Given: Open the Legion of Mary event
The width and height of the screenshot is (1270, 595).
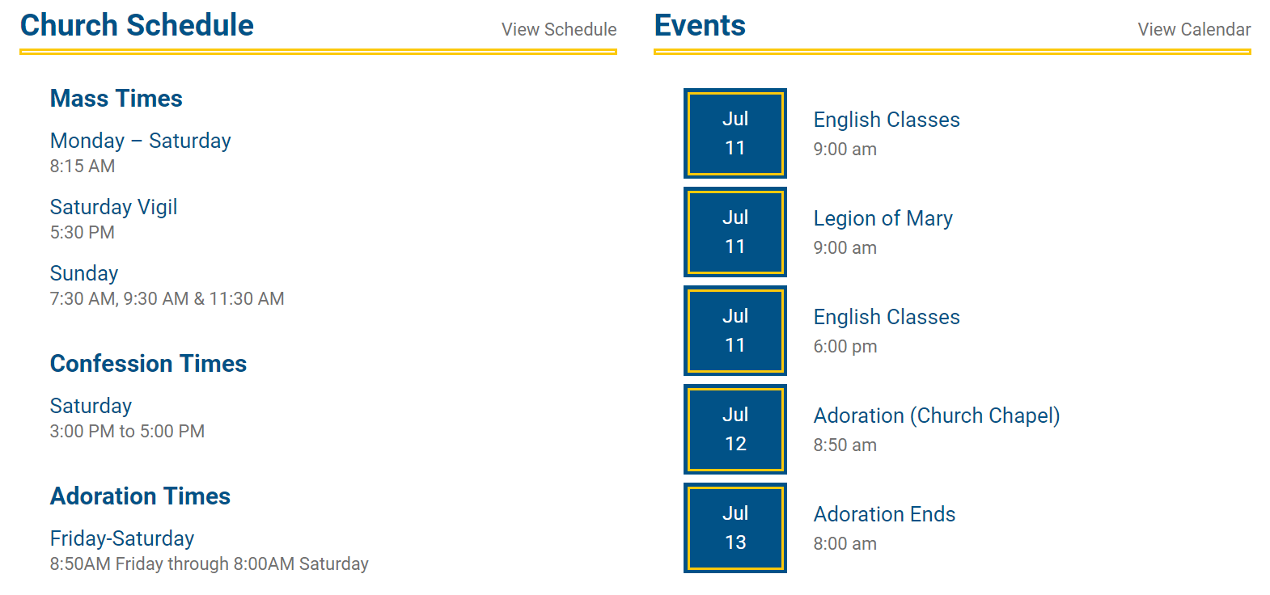Looking at the screenshot, I should [883, 218].
